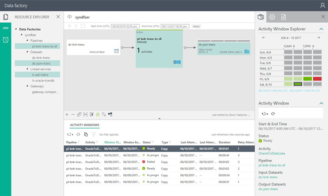This screenshot has width=328, height=196.
Task: Close the right side panel
Action: [323, 17]
